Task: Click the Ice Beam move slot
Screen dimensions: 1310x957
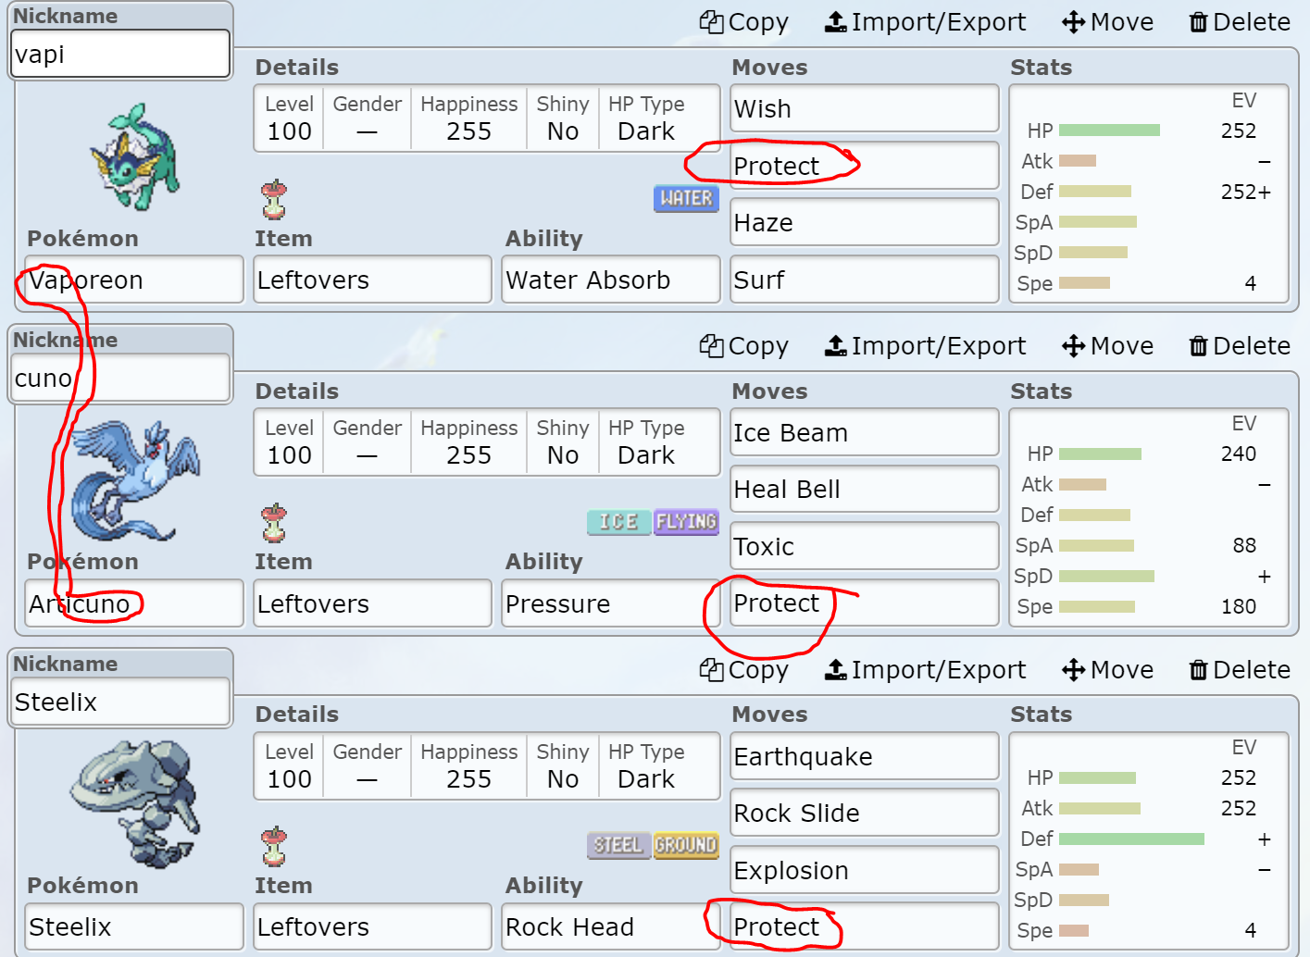Action: [x=865, y=432]
